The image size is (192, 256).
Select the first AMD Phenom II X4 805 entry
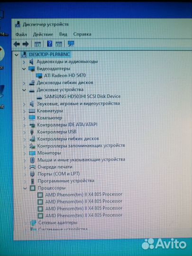(83, 194)
